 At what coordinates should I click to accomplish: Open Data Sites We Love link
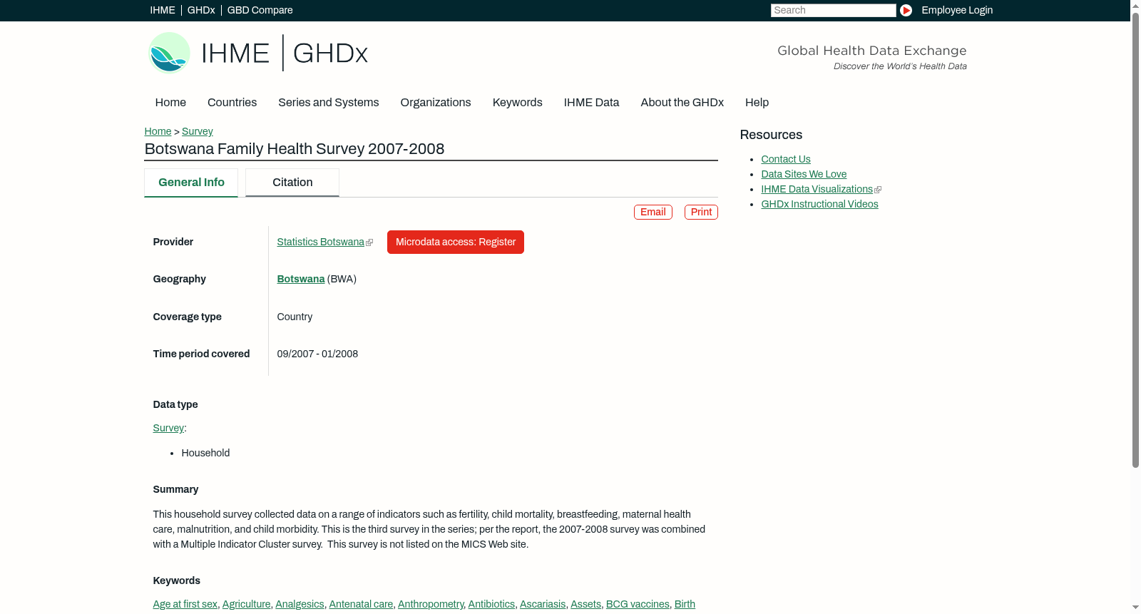tap(804, 174)
